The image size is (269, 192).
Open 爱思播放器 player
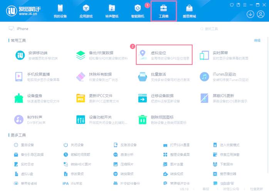[224, 174]
